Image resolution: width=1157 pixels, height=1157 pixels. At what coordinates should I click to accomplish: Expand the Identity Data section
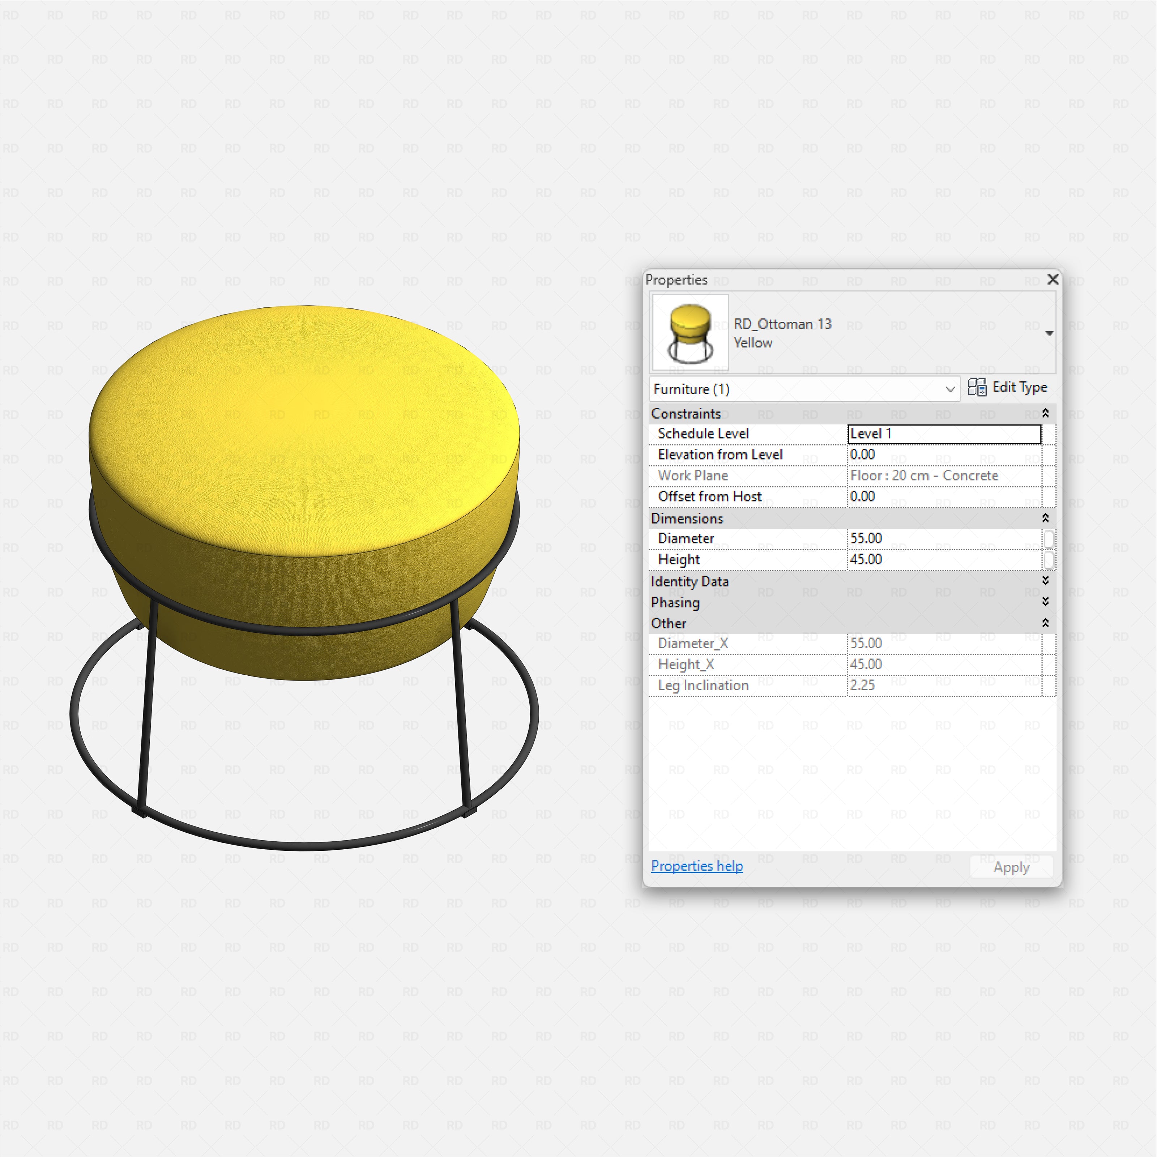[x=1045, y=581]
